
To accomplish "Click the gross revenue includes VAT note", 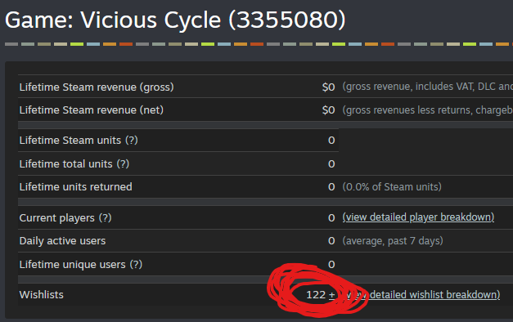I will tap(428, 87).
